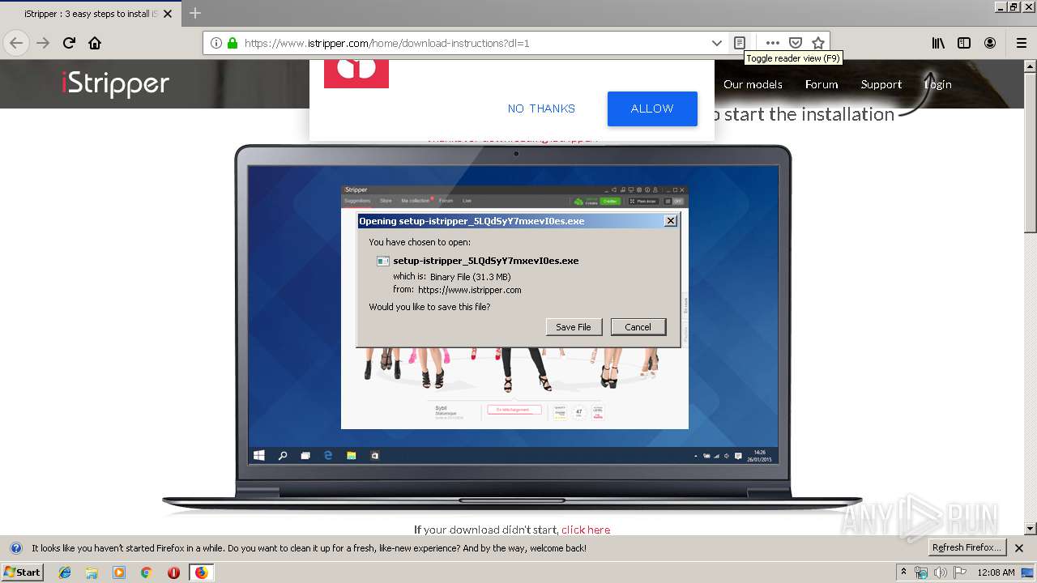Select the iStripper tab
The height and width of the screenshot is (583, 1037).
coord(91,14)
